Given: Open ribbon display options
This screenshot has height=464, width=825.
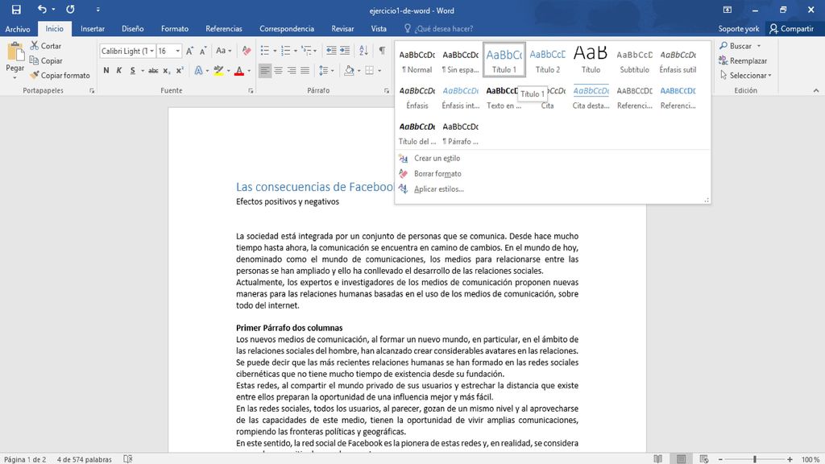Looking at the screenshot, I should (x=728, y=10).
